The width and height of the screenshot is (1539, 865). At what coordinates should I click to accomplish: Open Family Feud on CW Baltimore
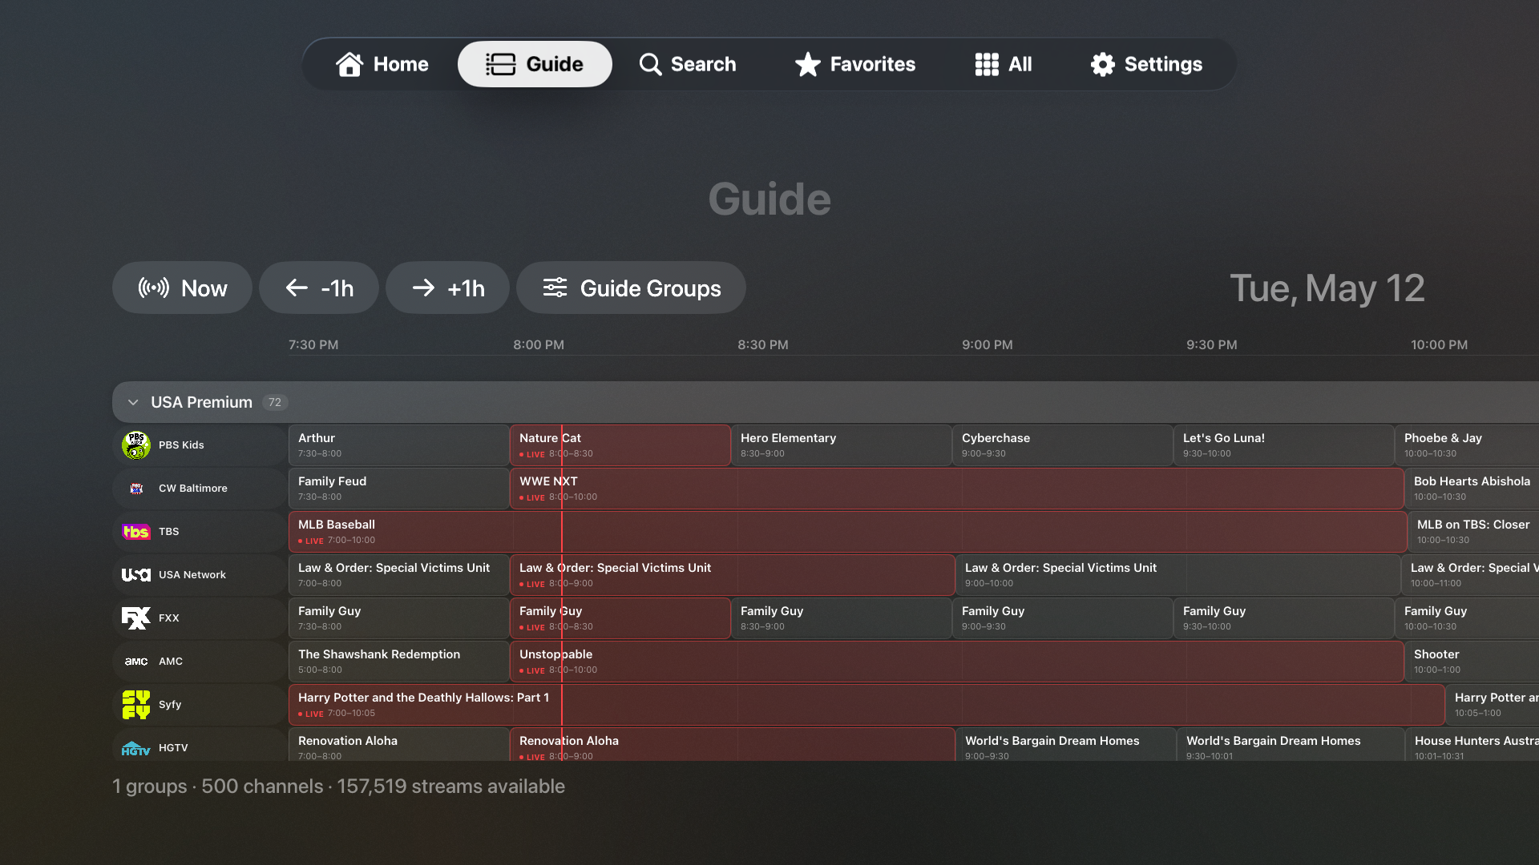pos(398,489)
